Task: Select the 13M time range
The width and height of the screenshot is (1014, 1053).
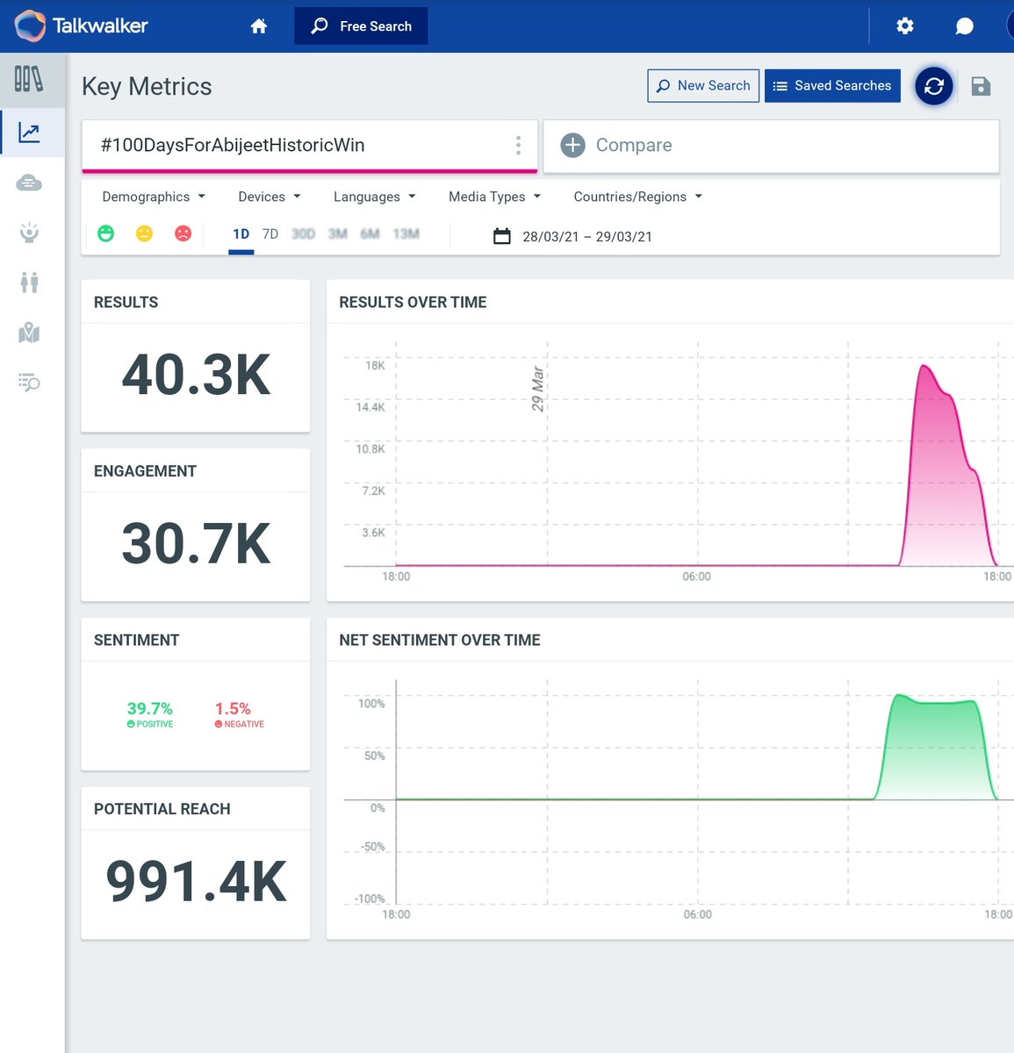Action: click(x=406, y=234)
